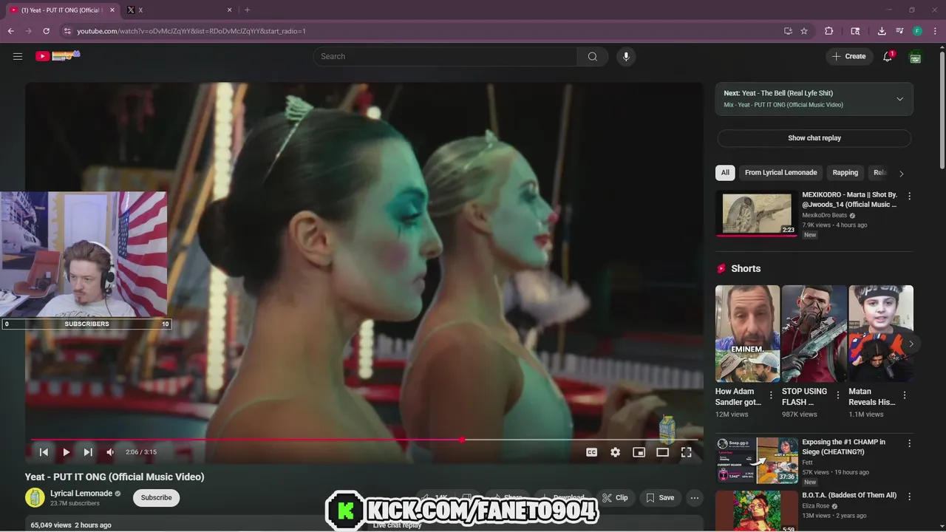Open the MEXIKODRO Marta video thumbnail
The height and width of the screenshot is (532, 946).
tap(756, 213)
